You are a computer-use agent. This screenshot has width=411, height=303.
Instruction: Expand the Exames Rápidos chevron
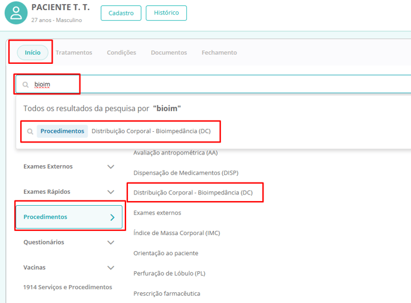point(111,192)
